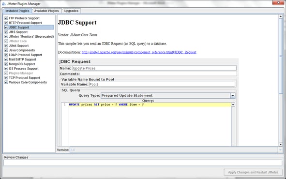Toggle JMeter 'Monitors' (Deprecated) checkbox
286x179 pixels.
pos(6,36)
